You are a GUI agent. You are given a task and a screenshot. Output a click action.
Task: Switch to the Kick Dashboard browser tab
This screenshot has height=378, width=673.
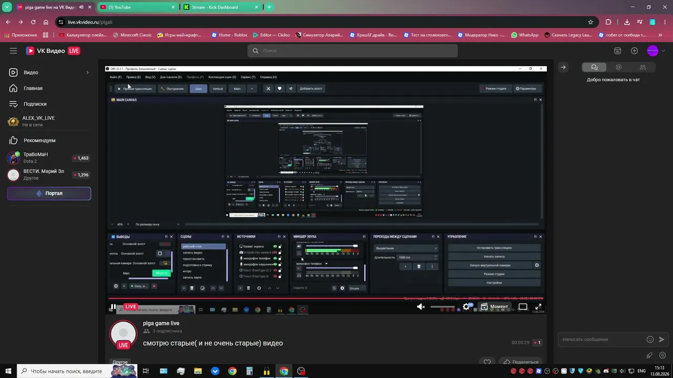(x=222, y=7)
